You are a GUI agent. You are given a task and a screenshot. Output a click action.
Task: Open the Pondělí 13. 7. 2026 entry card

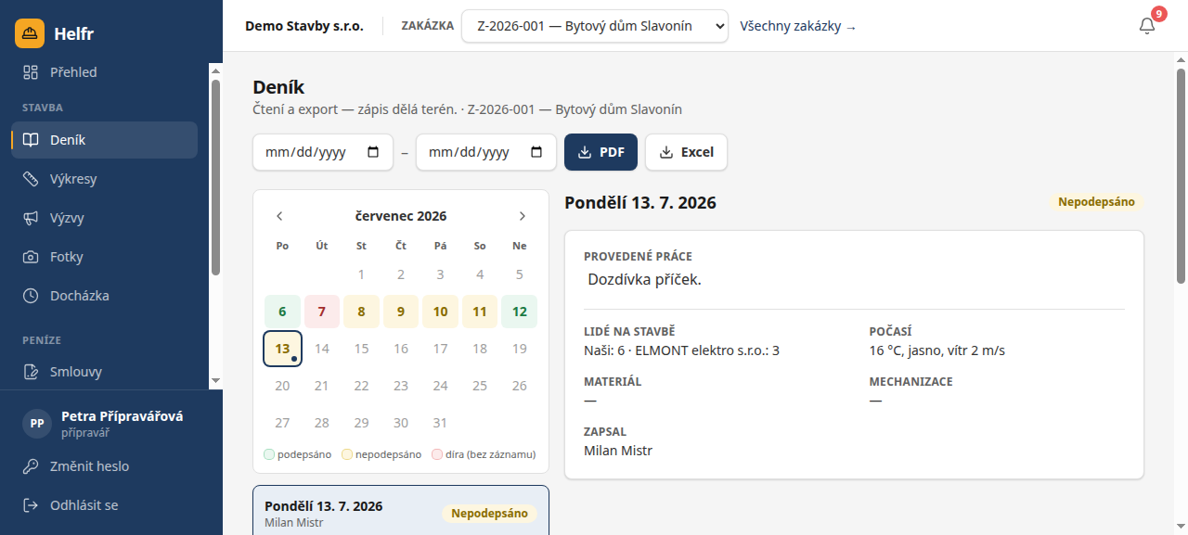click(x=401, y=510)
